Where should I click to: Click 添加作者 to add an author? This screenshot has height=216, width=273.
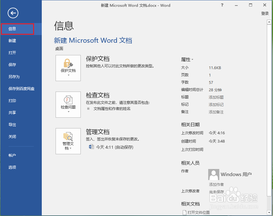216,184
